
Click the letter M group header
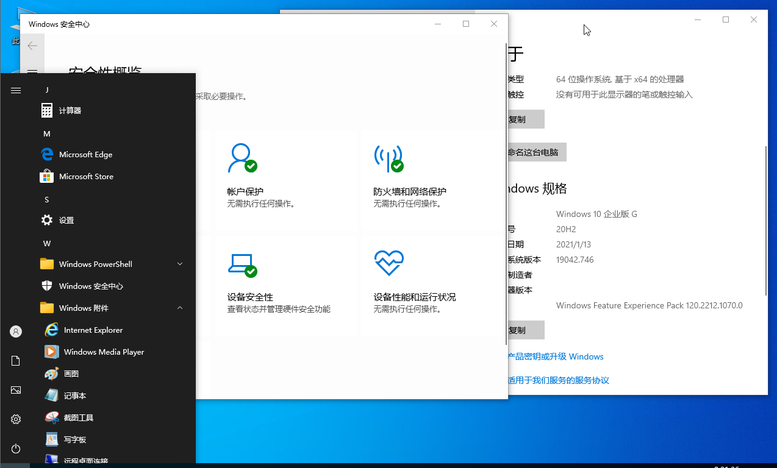(47, 133)
